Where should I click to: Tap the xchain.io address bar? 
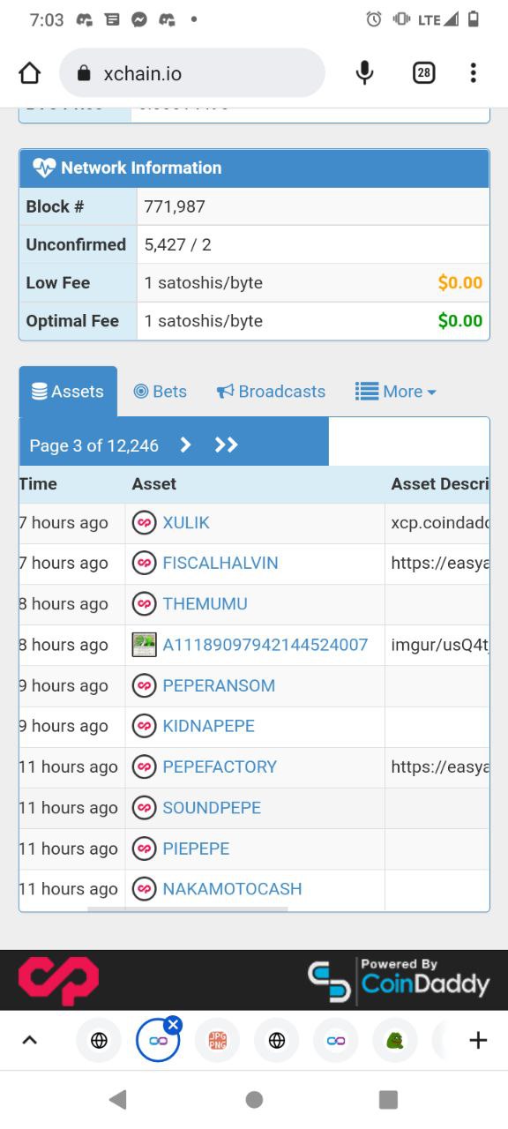coord(191,73)
